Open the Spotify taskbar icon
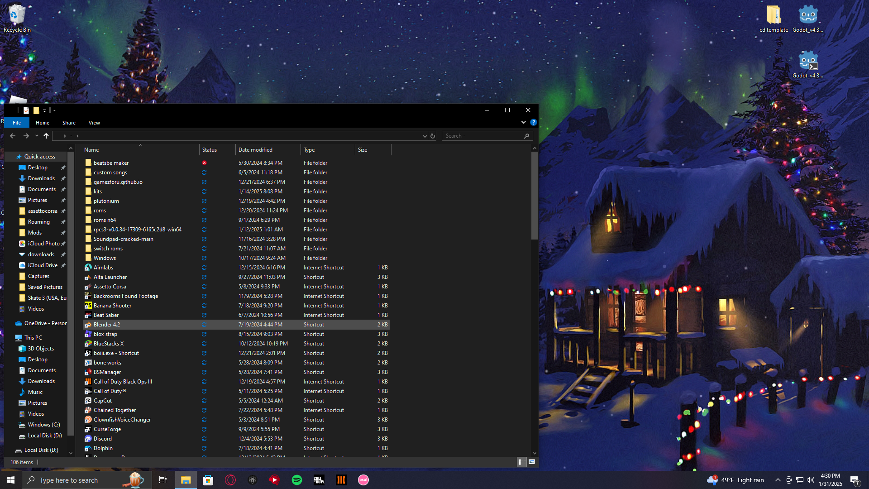This screenshot has width=869, height=489. (x=297, y=480)
